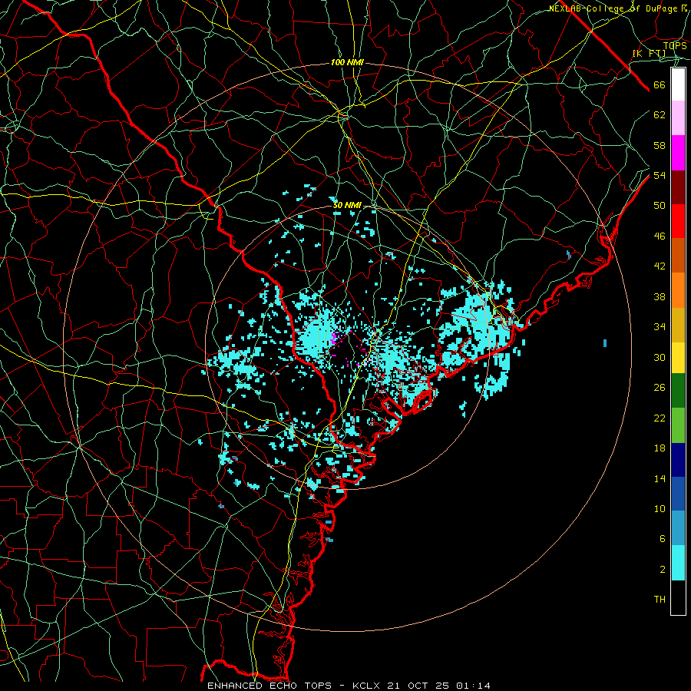
Task: Click the '18' legend value
Action: (x=660, y=448)
